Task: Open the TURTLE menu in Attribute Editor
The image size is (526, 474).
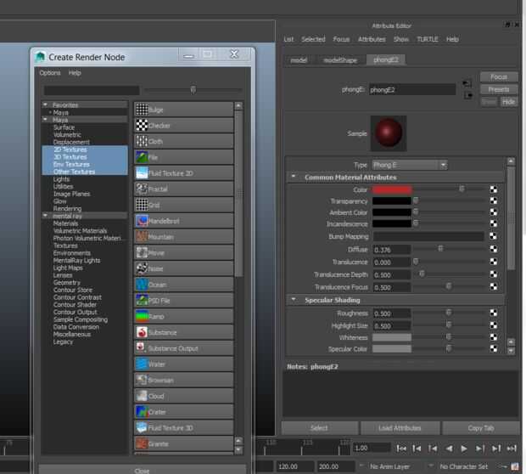Action: tap(428, 39)
